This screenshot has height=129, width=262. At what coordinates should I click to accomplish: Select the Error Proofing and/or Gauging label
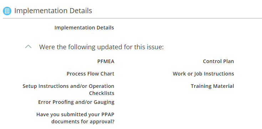point(76,102)
